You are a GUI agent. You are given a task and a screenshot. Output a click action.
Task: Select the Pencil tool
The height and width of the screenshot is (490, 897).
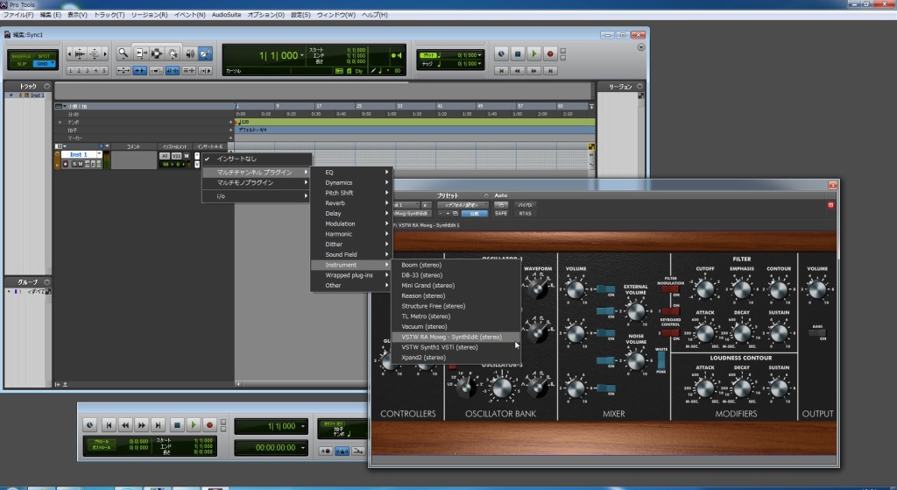coord(205,53)
